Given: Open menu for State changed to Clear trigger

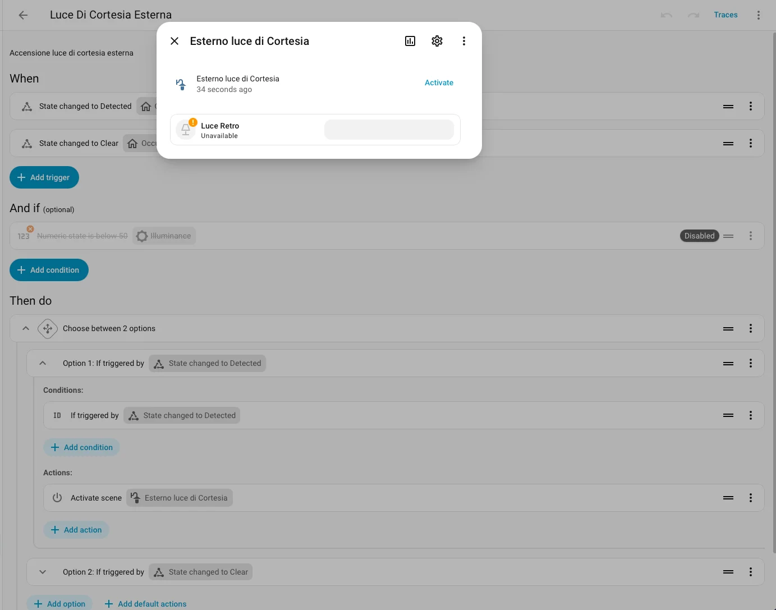Looking at the screenshot, I should click(x=751, y=143).
